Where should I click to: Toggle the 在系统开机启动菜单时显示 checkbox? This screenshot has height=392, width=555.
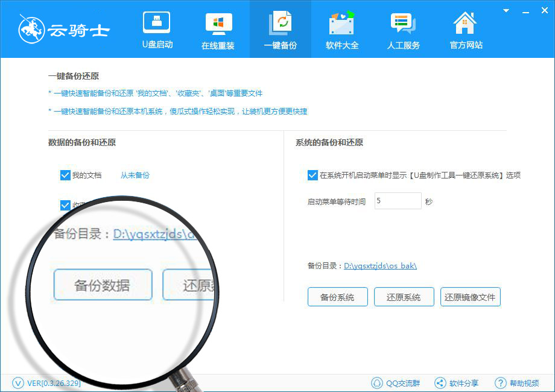[312, 175]
